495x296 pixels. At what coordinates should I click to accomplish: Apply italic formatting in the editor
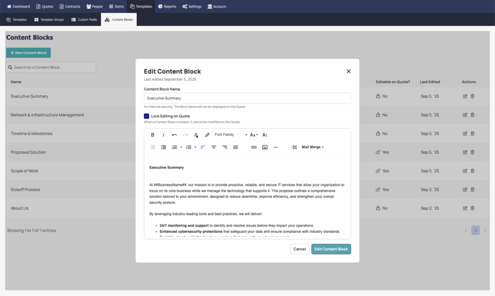point(163,135)
